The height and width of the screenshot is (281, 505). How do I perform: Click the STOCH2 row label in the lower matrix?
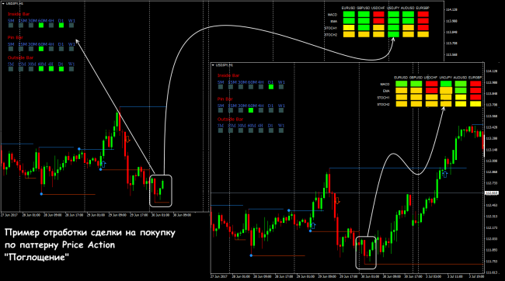point(384,104)
